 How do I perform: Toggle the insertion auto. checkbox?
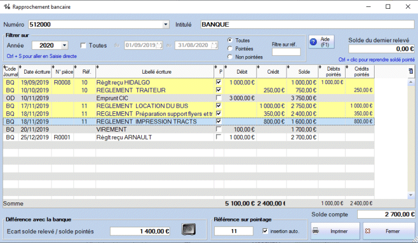[265, 231]
